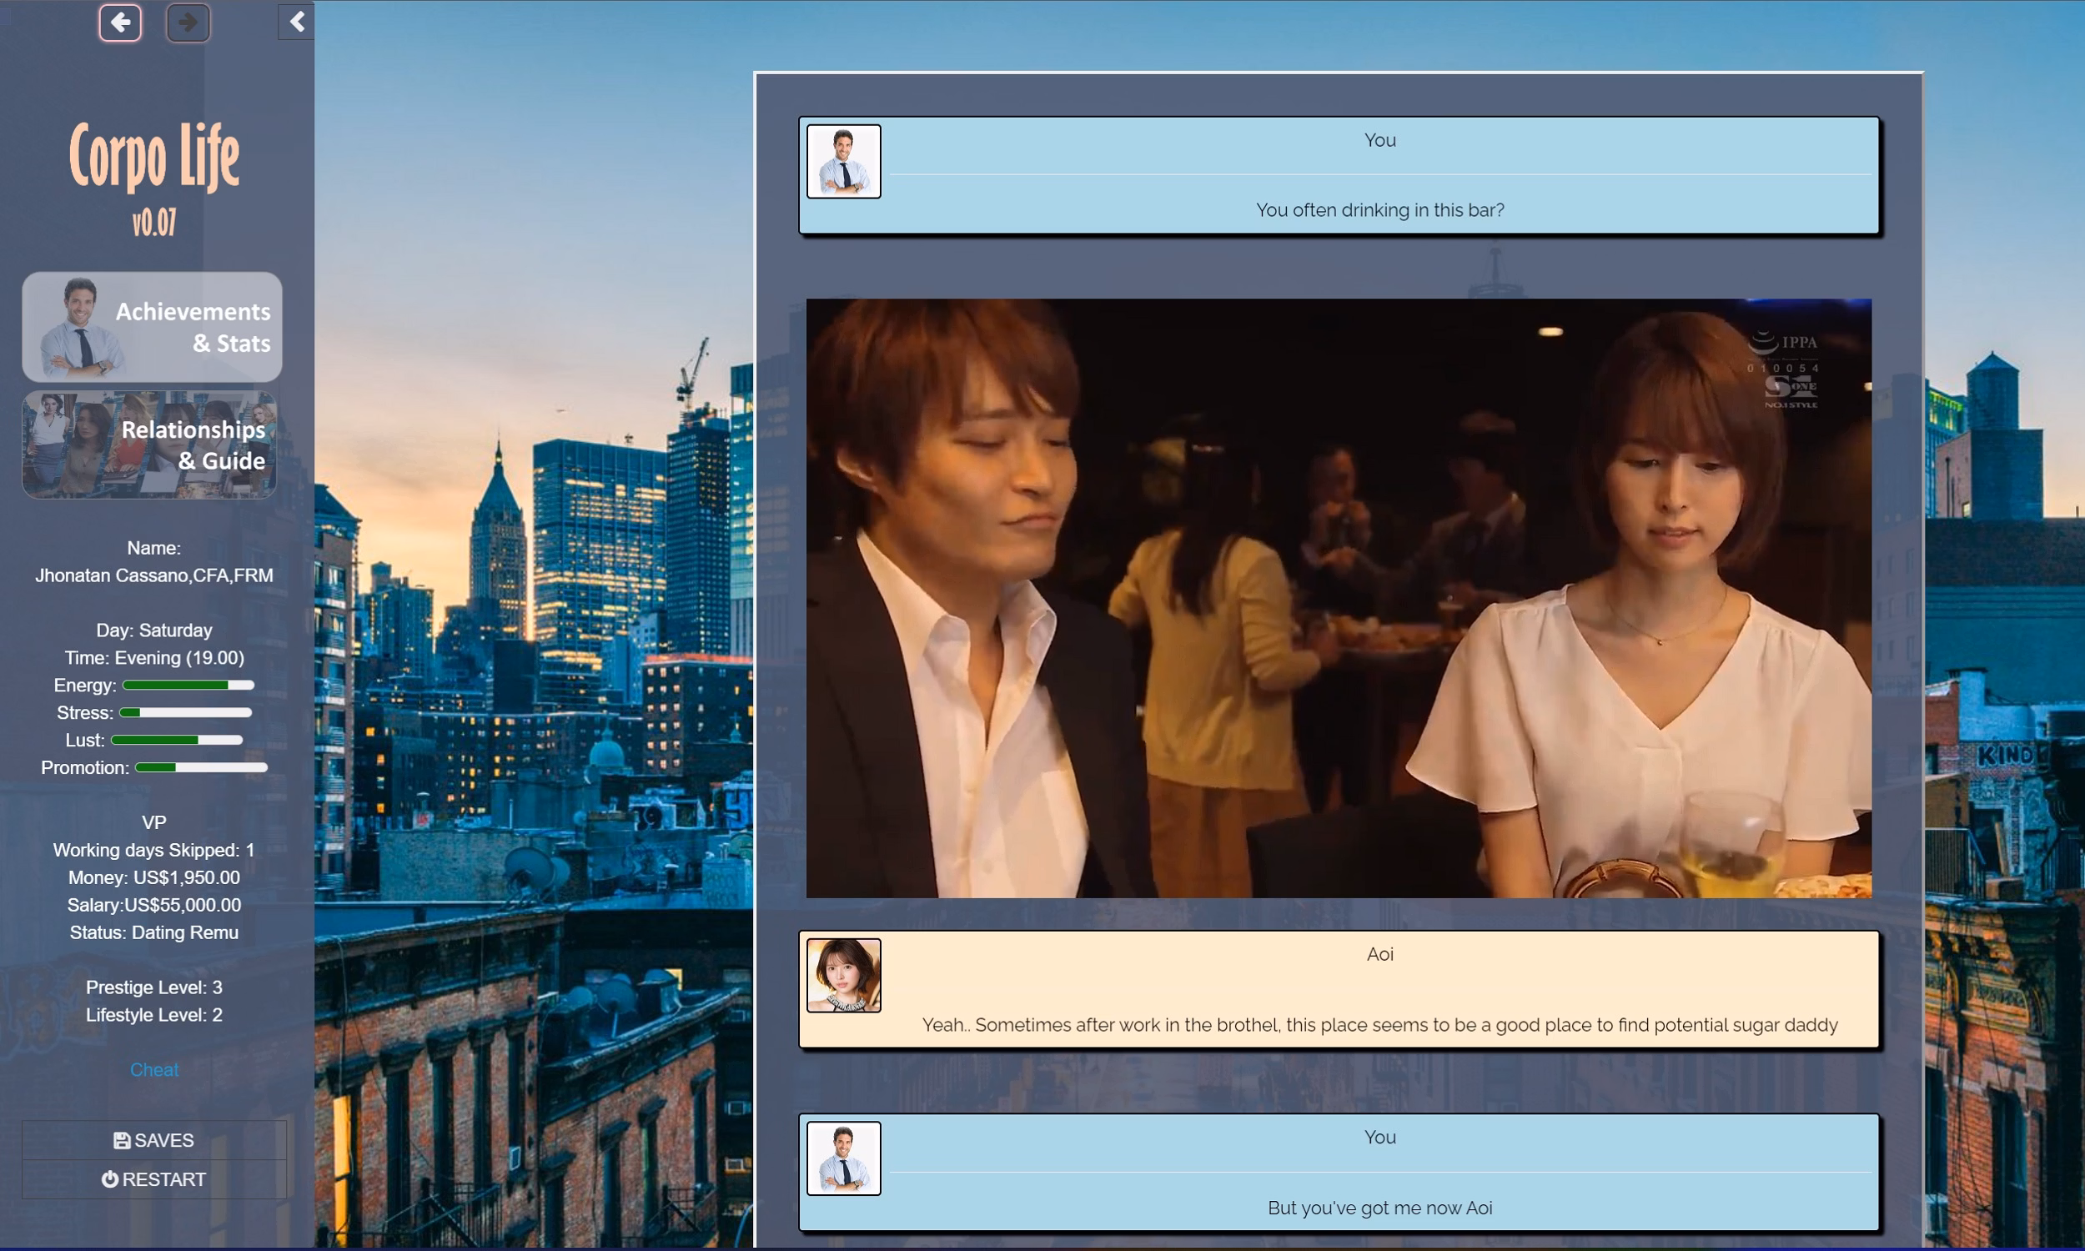
Task: Click the forward navigation arrow
Action: tap(188, 23)
